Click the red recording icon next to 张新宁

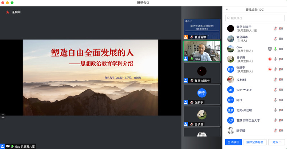point(270,69)
